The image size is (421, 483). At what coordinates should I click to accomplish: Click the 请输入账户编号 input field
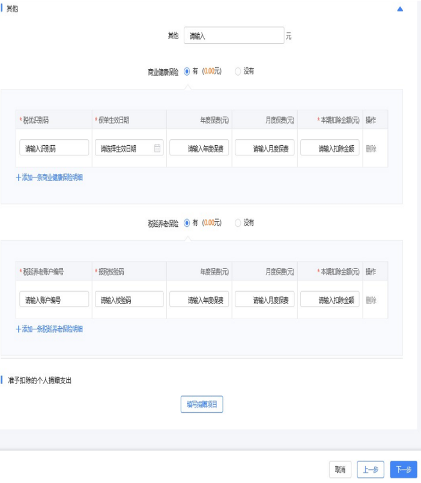coord(54,299)
